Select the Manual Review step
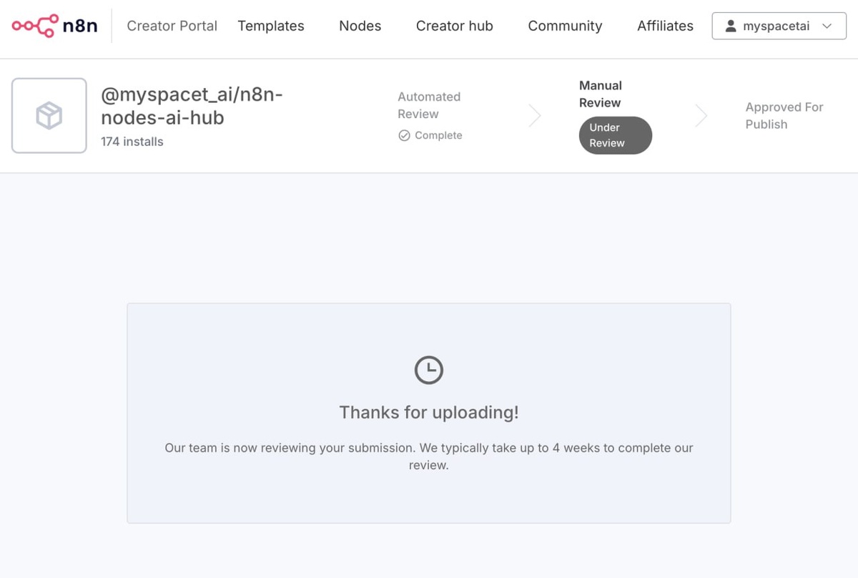The width and height of the screenshot is (858, 578). click(601, 94)
